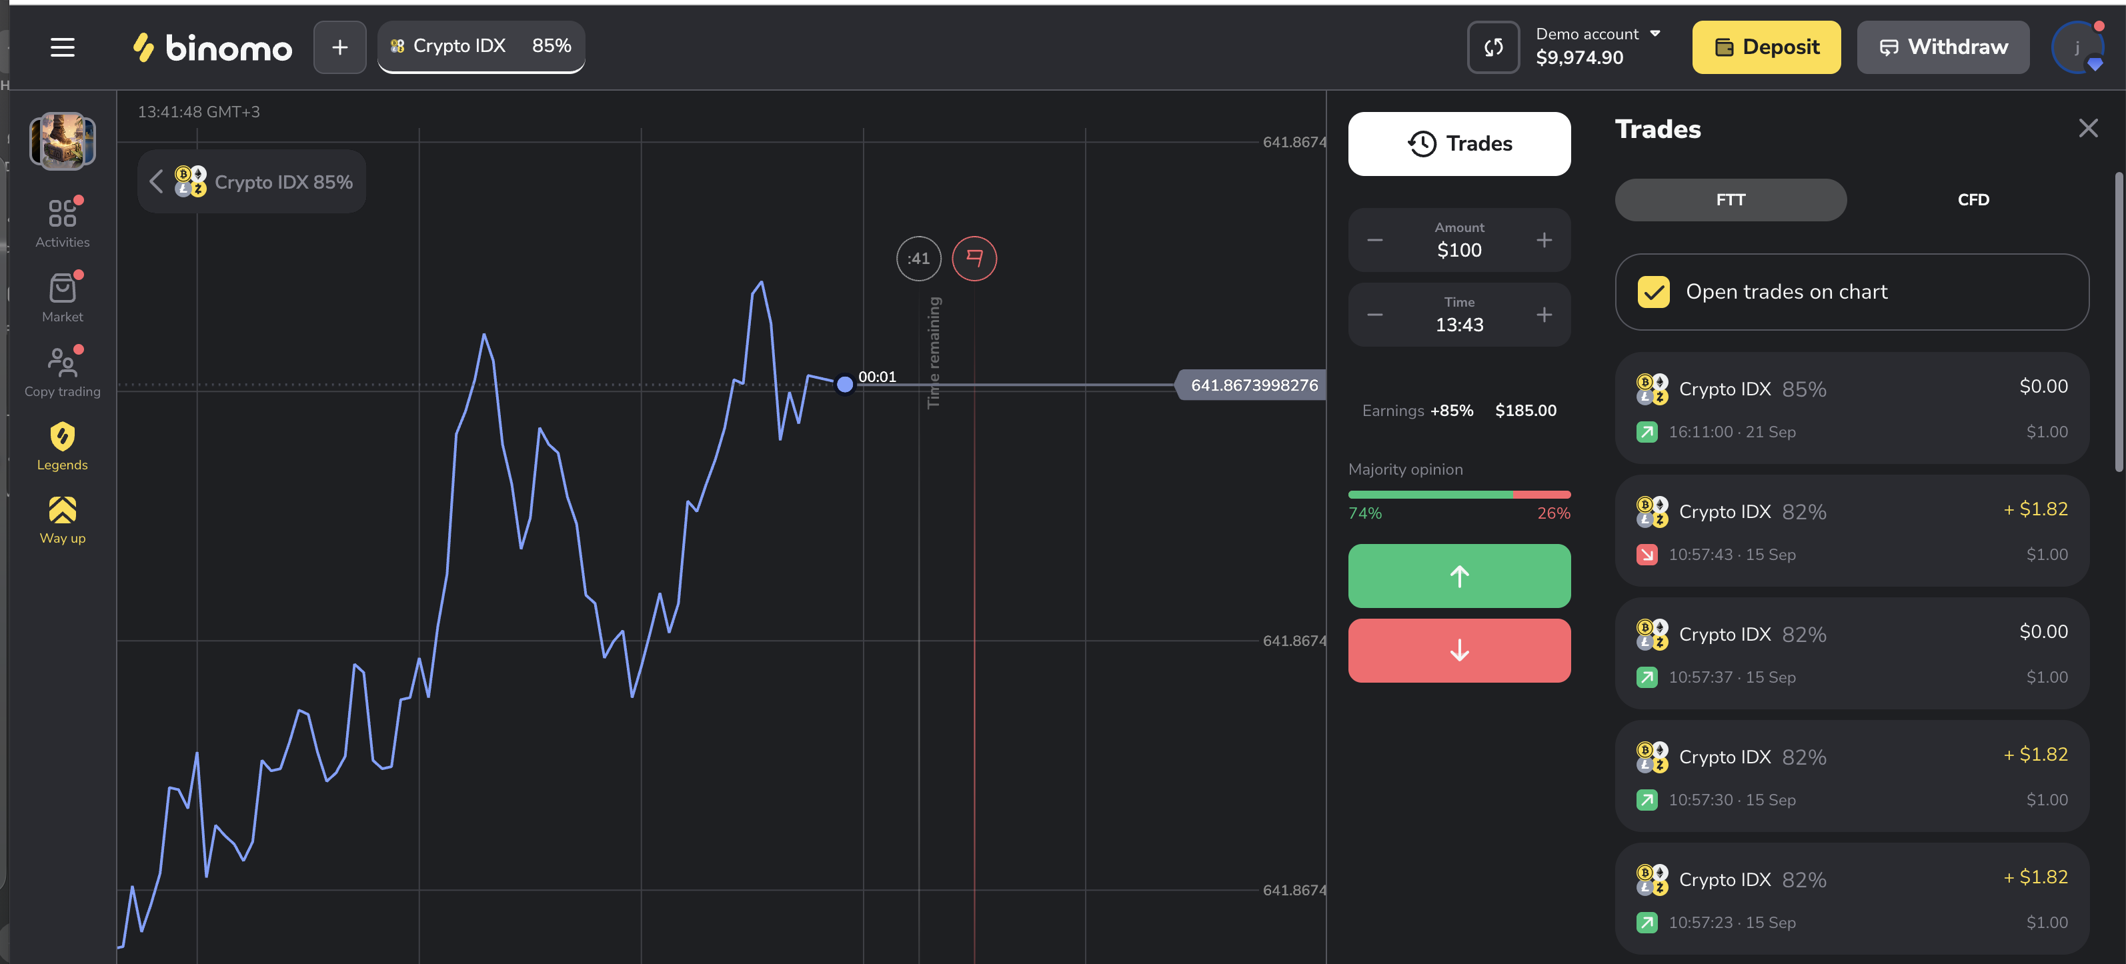
Task: Switch to the CFD tab
Action: click(x=1973, y=200)
